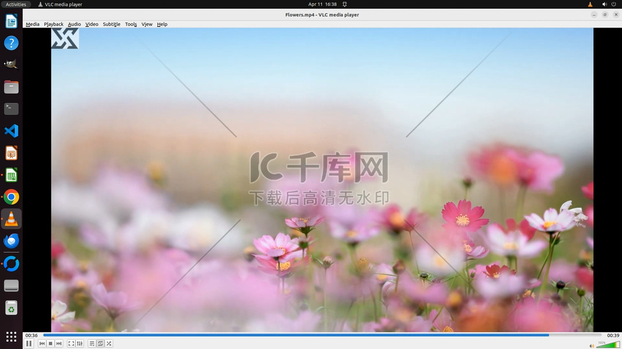
Task: Mute audio via speaker icon
Action: click(x=592, y=346)
